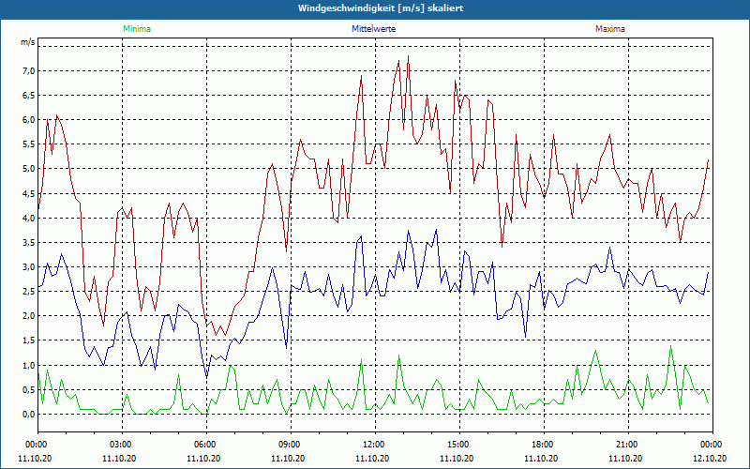This screenshot has width=750, height=469.
Task: Click the 21:00 time axis label
Action: pos(627,445)
